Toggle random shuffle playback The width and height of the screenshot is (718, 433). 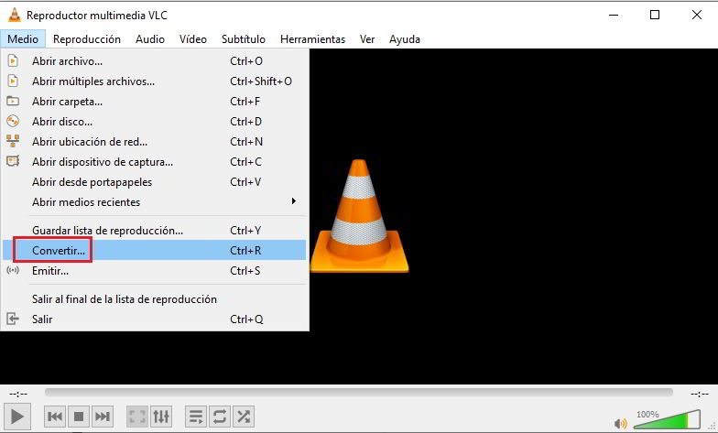click(x=244, y=417)
